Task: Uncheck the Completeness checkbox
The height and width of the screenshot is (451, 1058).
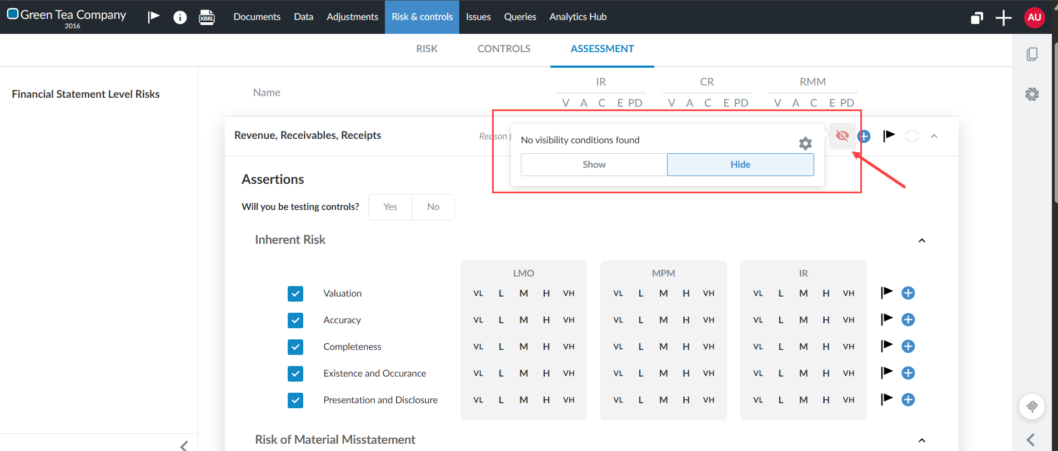Action: coord(295,347)
